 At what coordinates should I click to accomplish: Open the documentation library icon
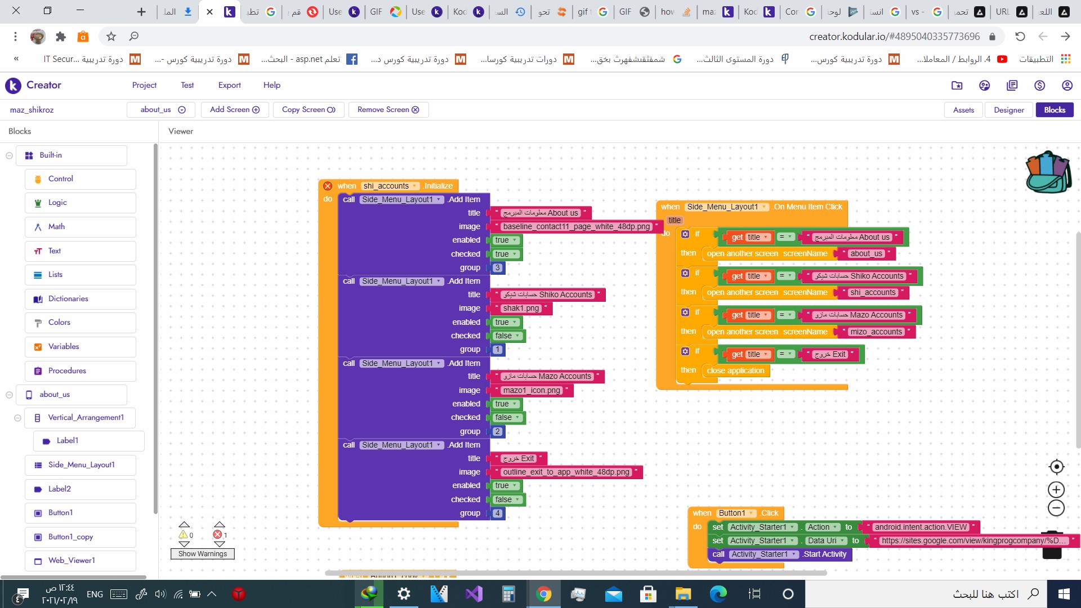(1012, 86)
